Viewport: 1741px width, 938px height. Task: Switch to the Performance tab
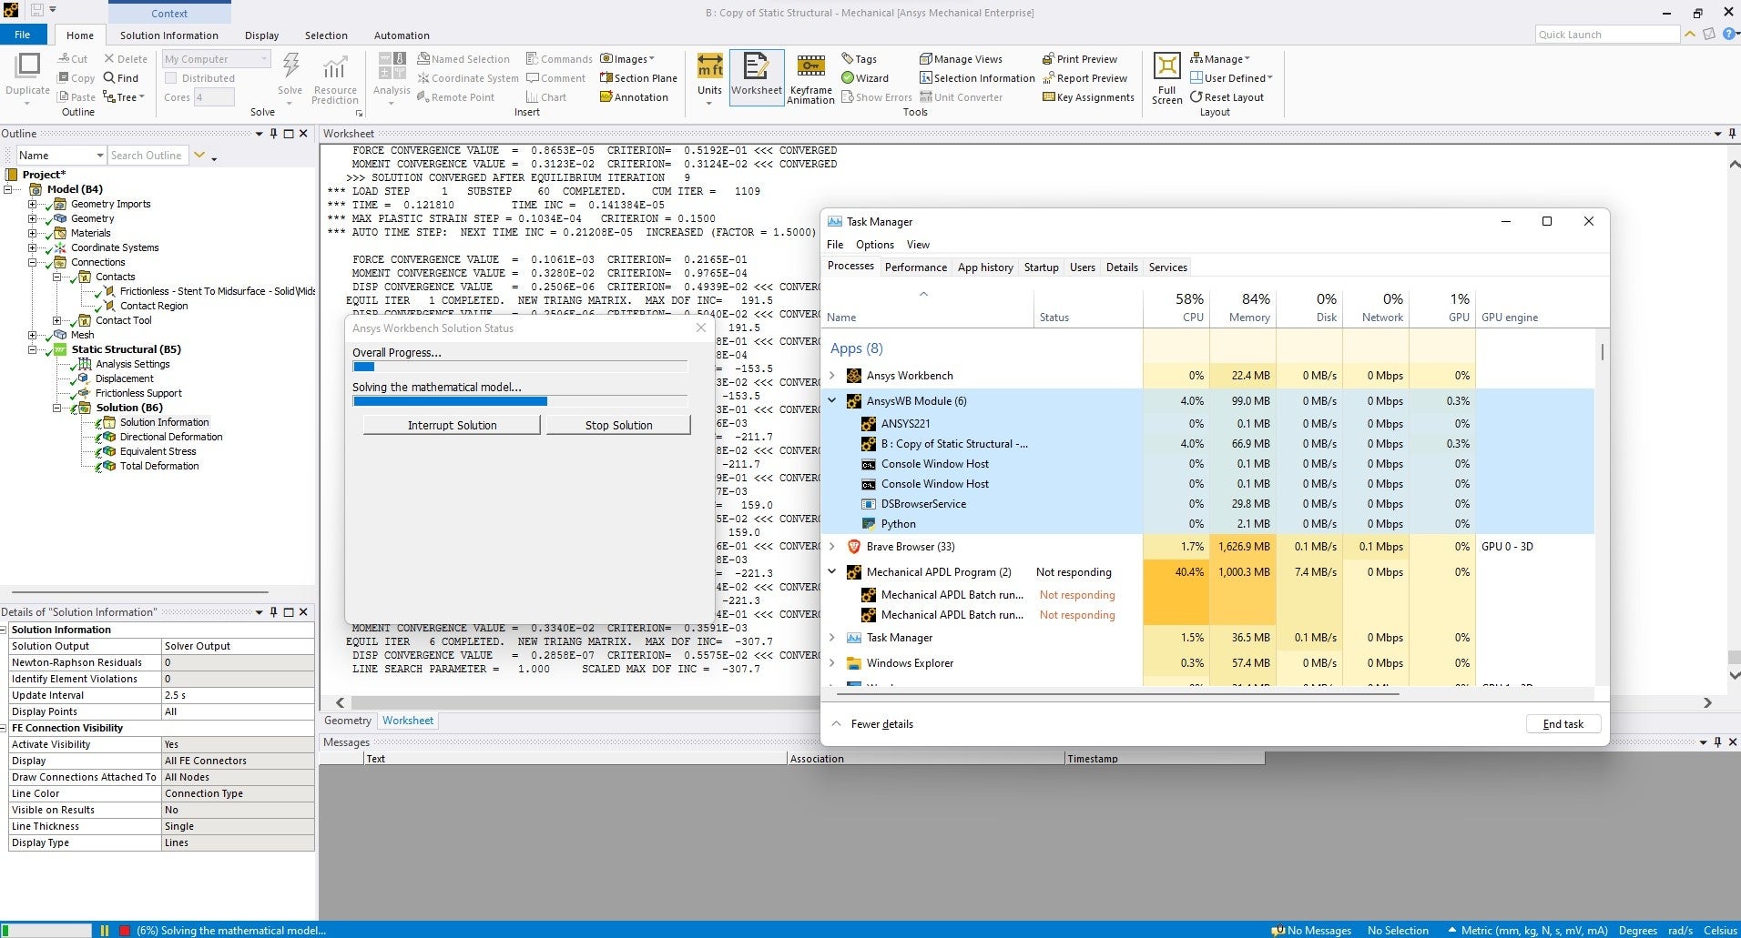(915, 267)
